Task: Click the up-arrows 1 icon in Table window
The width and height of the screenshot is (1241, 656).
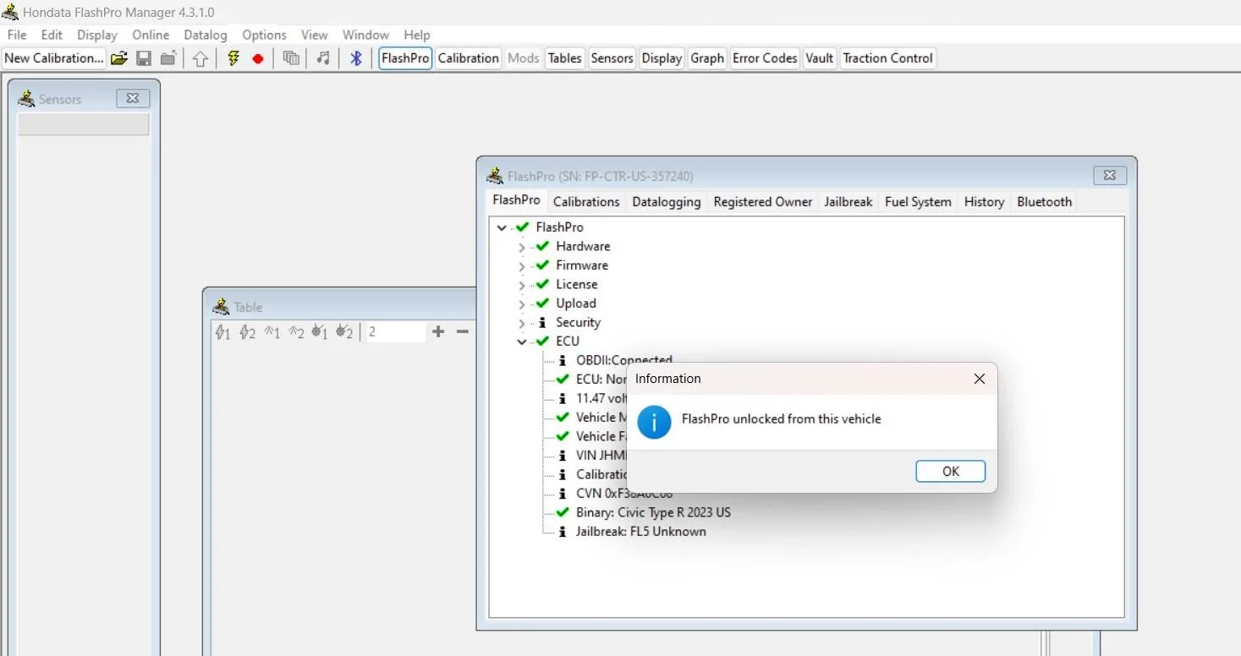Action: point(272,332)
